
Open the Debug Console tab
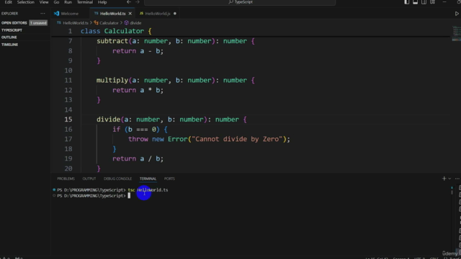117,178
